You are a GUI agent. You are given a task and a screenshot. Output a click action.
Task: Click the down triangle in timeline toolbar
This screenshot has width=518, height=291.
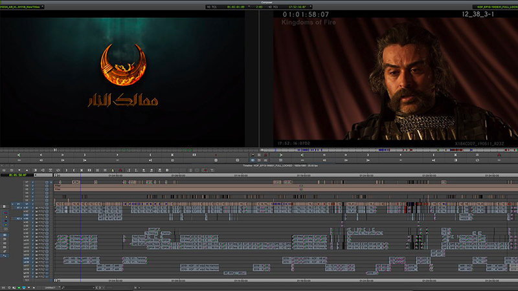[x=19, y=170]
